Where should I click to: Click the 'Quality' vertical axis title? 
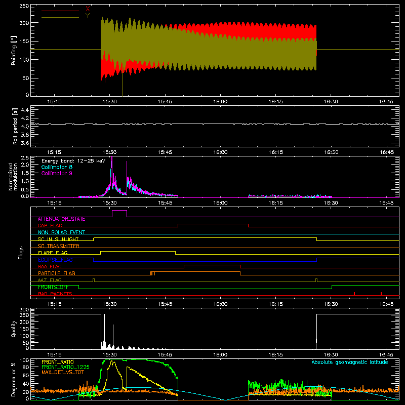[14, 329]
